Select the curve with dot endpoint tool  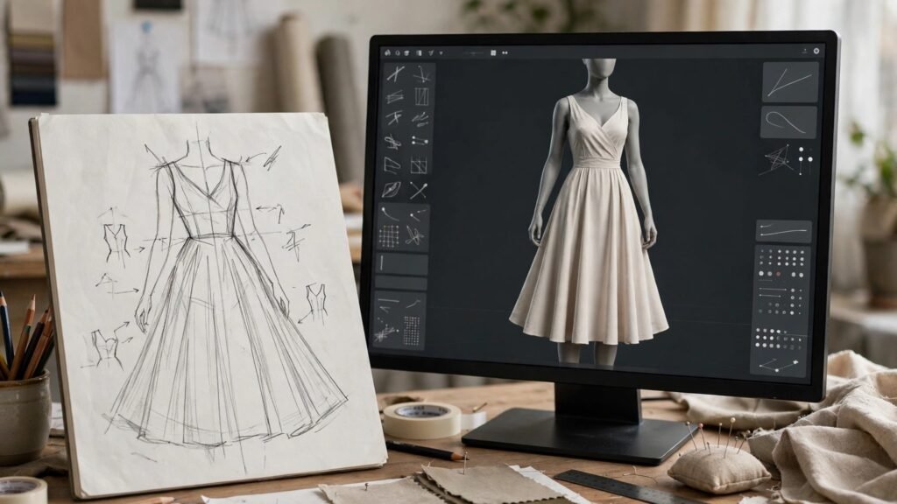point(390,213)
